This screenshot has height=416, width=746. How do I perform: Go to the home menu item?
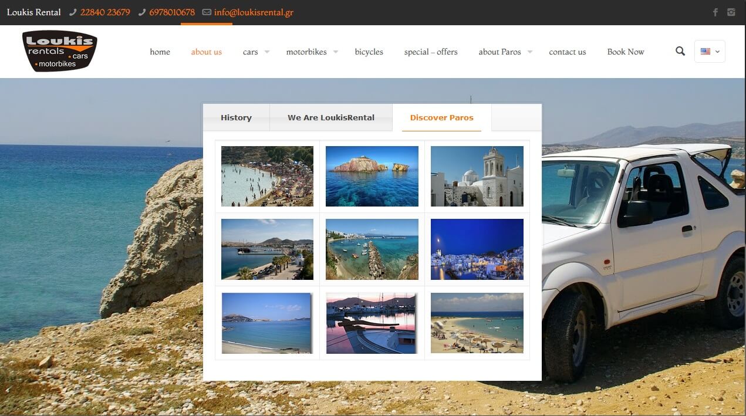click(x=160, y=52)
